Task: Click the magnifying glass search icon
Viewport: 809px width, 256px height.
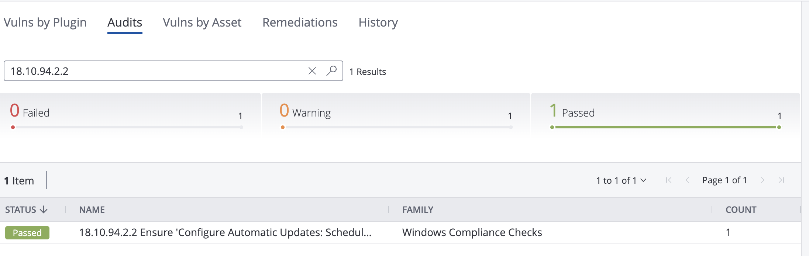Action: (331, 70)
